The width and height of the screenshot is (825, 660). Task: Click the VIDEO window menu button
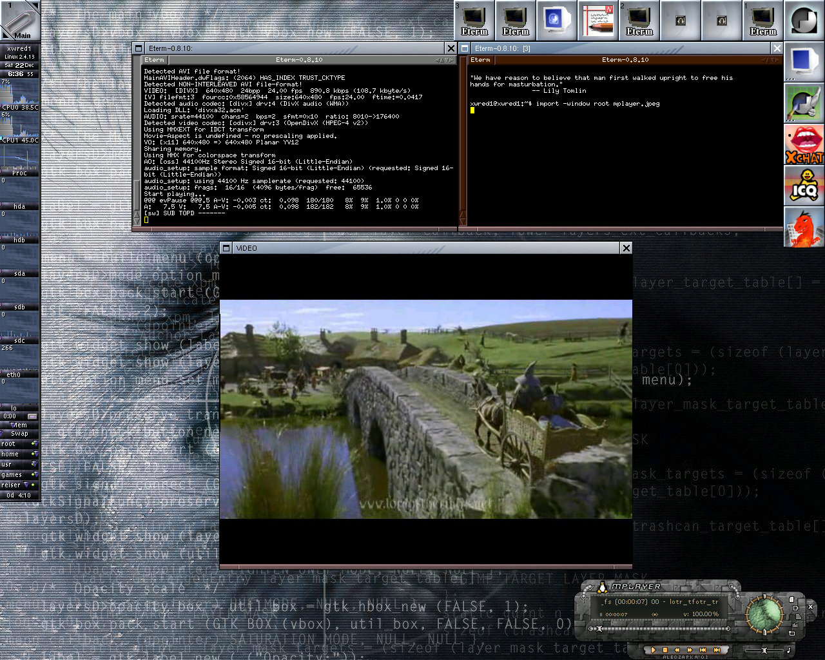tap(226, 248)
